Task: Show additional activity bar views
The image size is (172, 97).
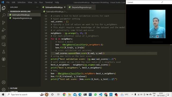Action: click(3, 66)
